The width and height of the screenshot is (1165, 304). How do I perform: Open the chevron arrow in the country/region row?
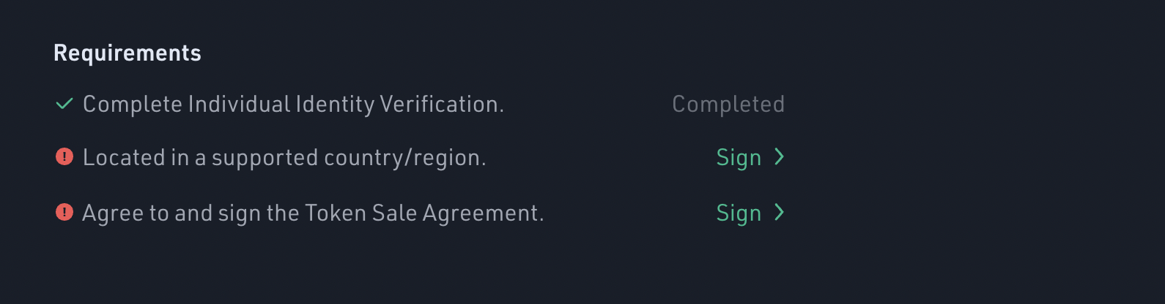click(779, 156)
